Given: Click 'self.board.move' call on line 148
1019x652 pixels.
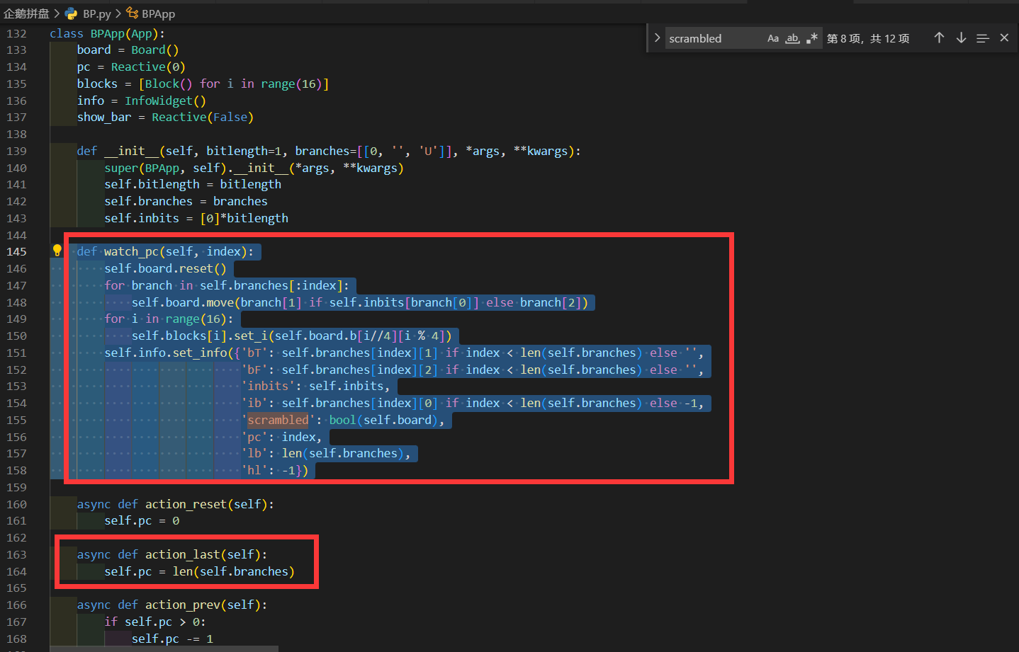Looking at the screenshot, I should pos(182,302).
